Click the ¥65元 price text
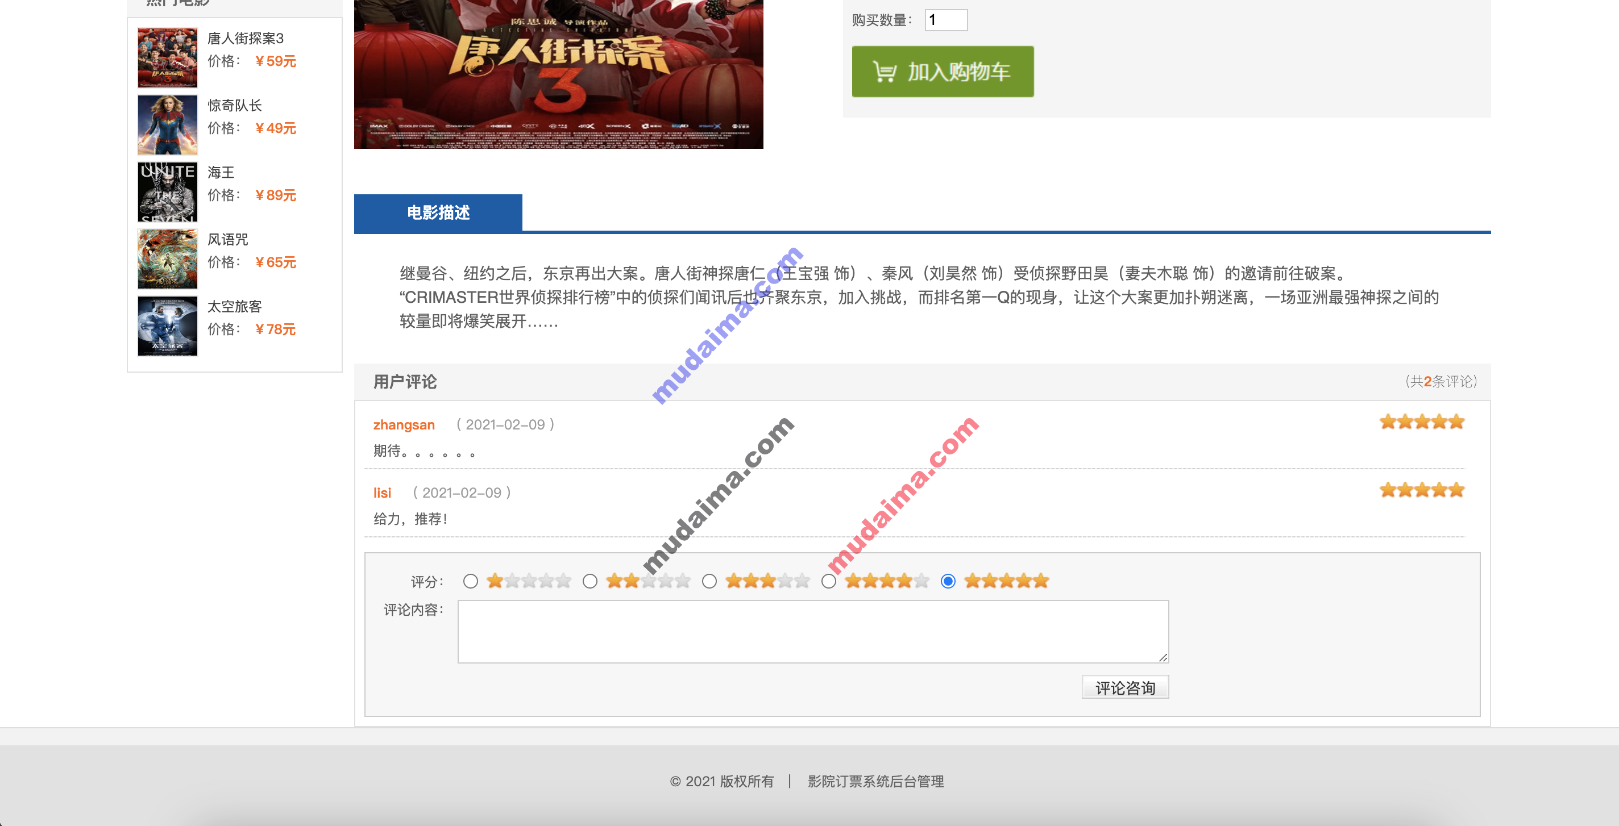Screen dimensions: 1619x826 [275, 262]
